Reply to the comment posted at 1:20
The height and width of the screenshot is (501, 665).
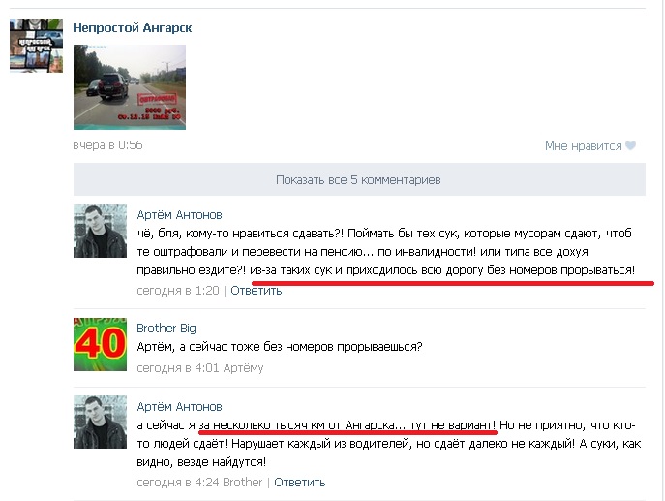pos(256,291)
